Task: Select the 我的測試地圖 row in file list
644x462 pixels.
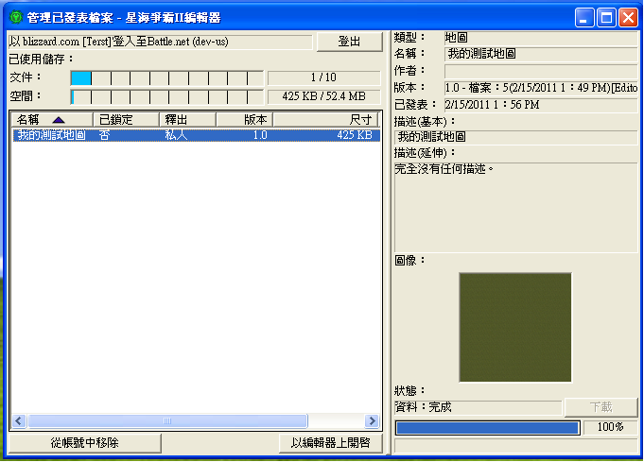Action: tap(197, 135)
